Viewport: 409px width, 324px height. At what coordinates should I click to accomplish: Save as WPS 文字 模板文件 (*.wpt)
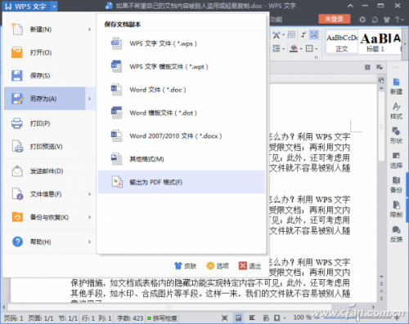(x=182, y=67)
